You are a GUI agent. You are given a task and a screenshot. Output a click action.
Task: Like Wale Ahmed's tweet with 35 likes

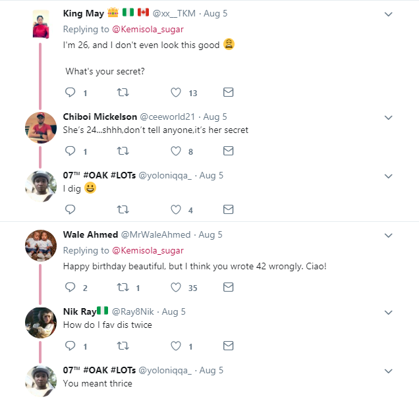click(176, 287)
